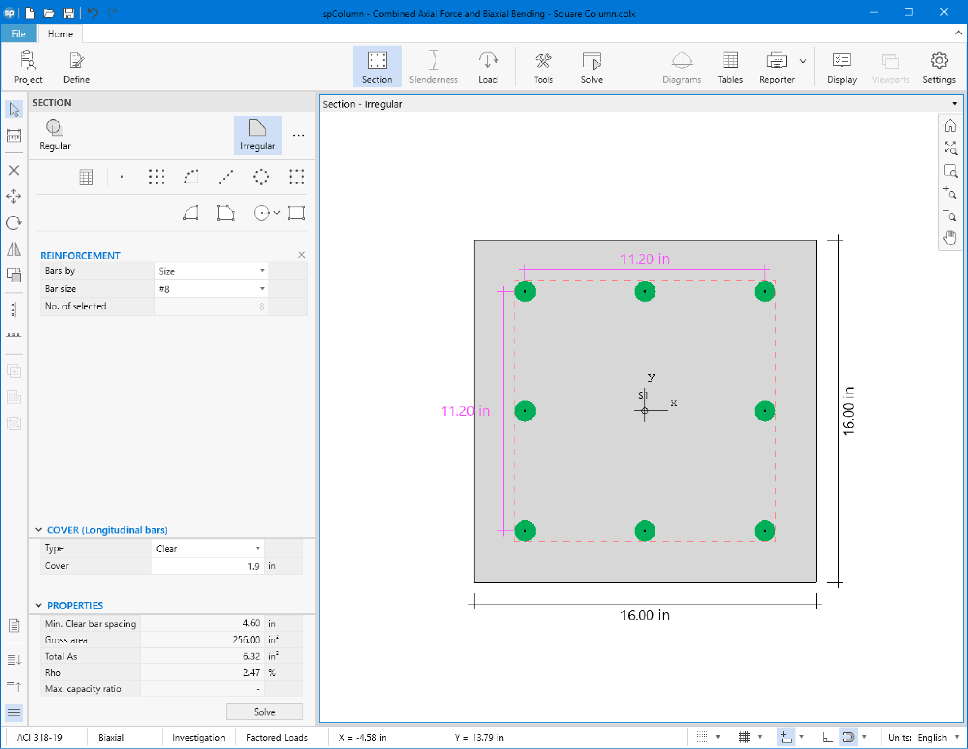
Task: Select the rectangular bar array tool
Action: [x=157, y=177]
